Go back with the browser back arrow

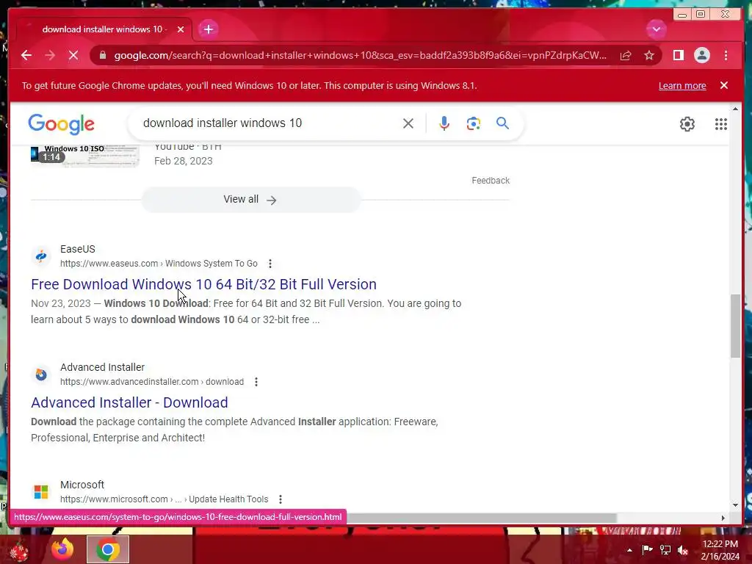pos(26,55)
